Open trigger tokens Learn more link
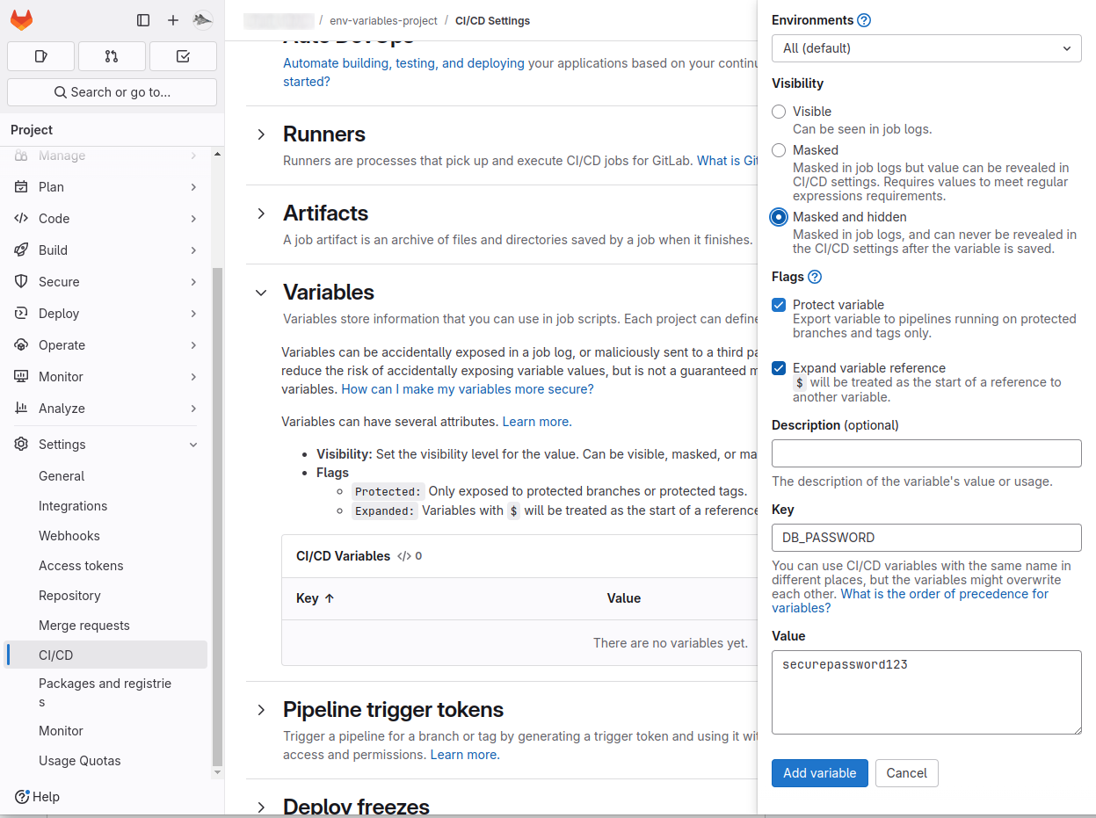Viewport: 1096px width, 818px height. [465, 755]
